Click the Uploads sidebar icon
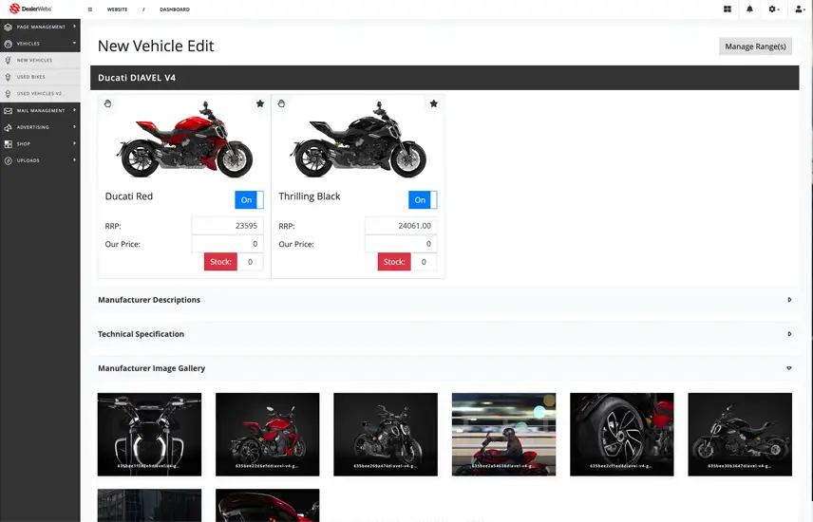This screenshot has height=522, width=813. [8, 160]
